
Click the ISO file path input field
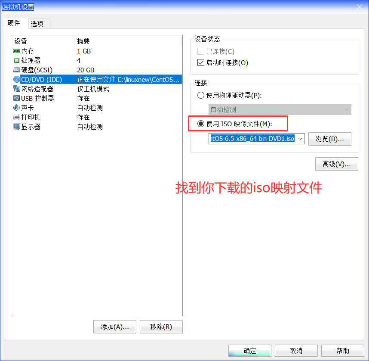coord(252,139)
